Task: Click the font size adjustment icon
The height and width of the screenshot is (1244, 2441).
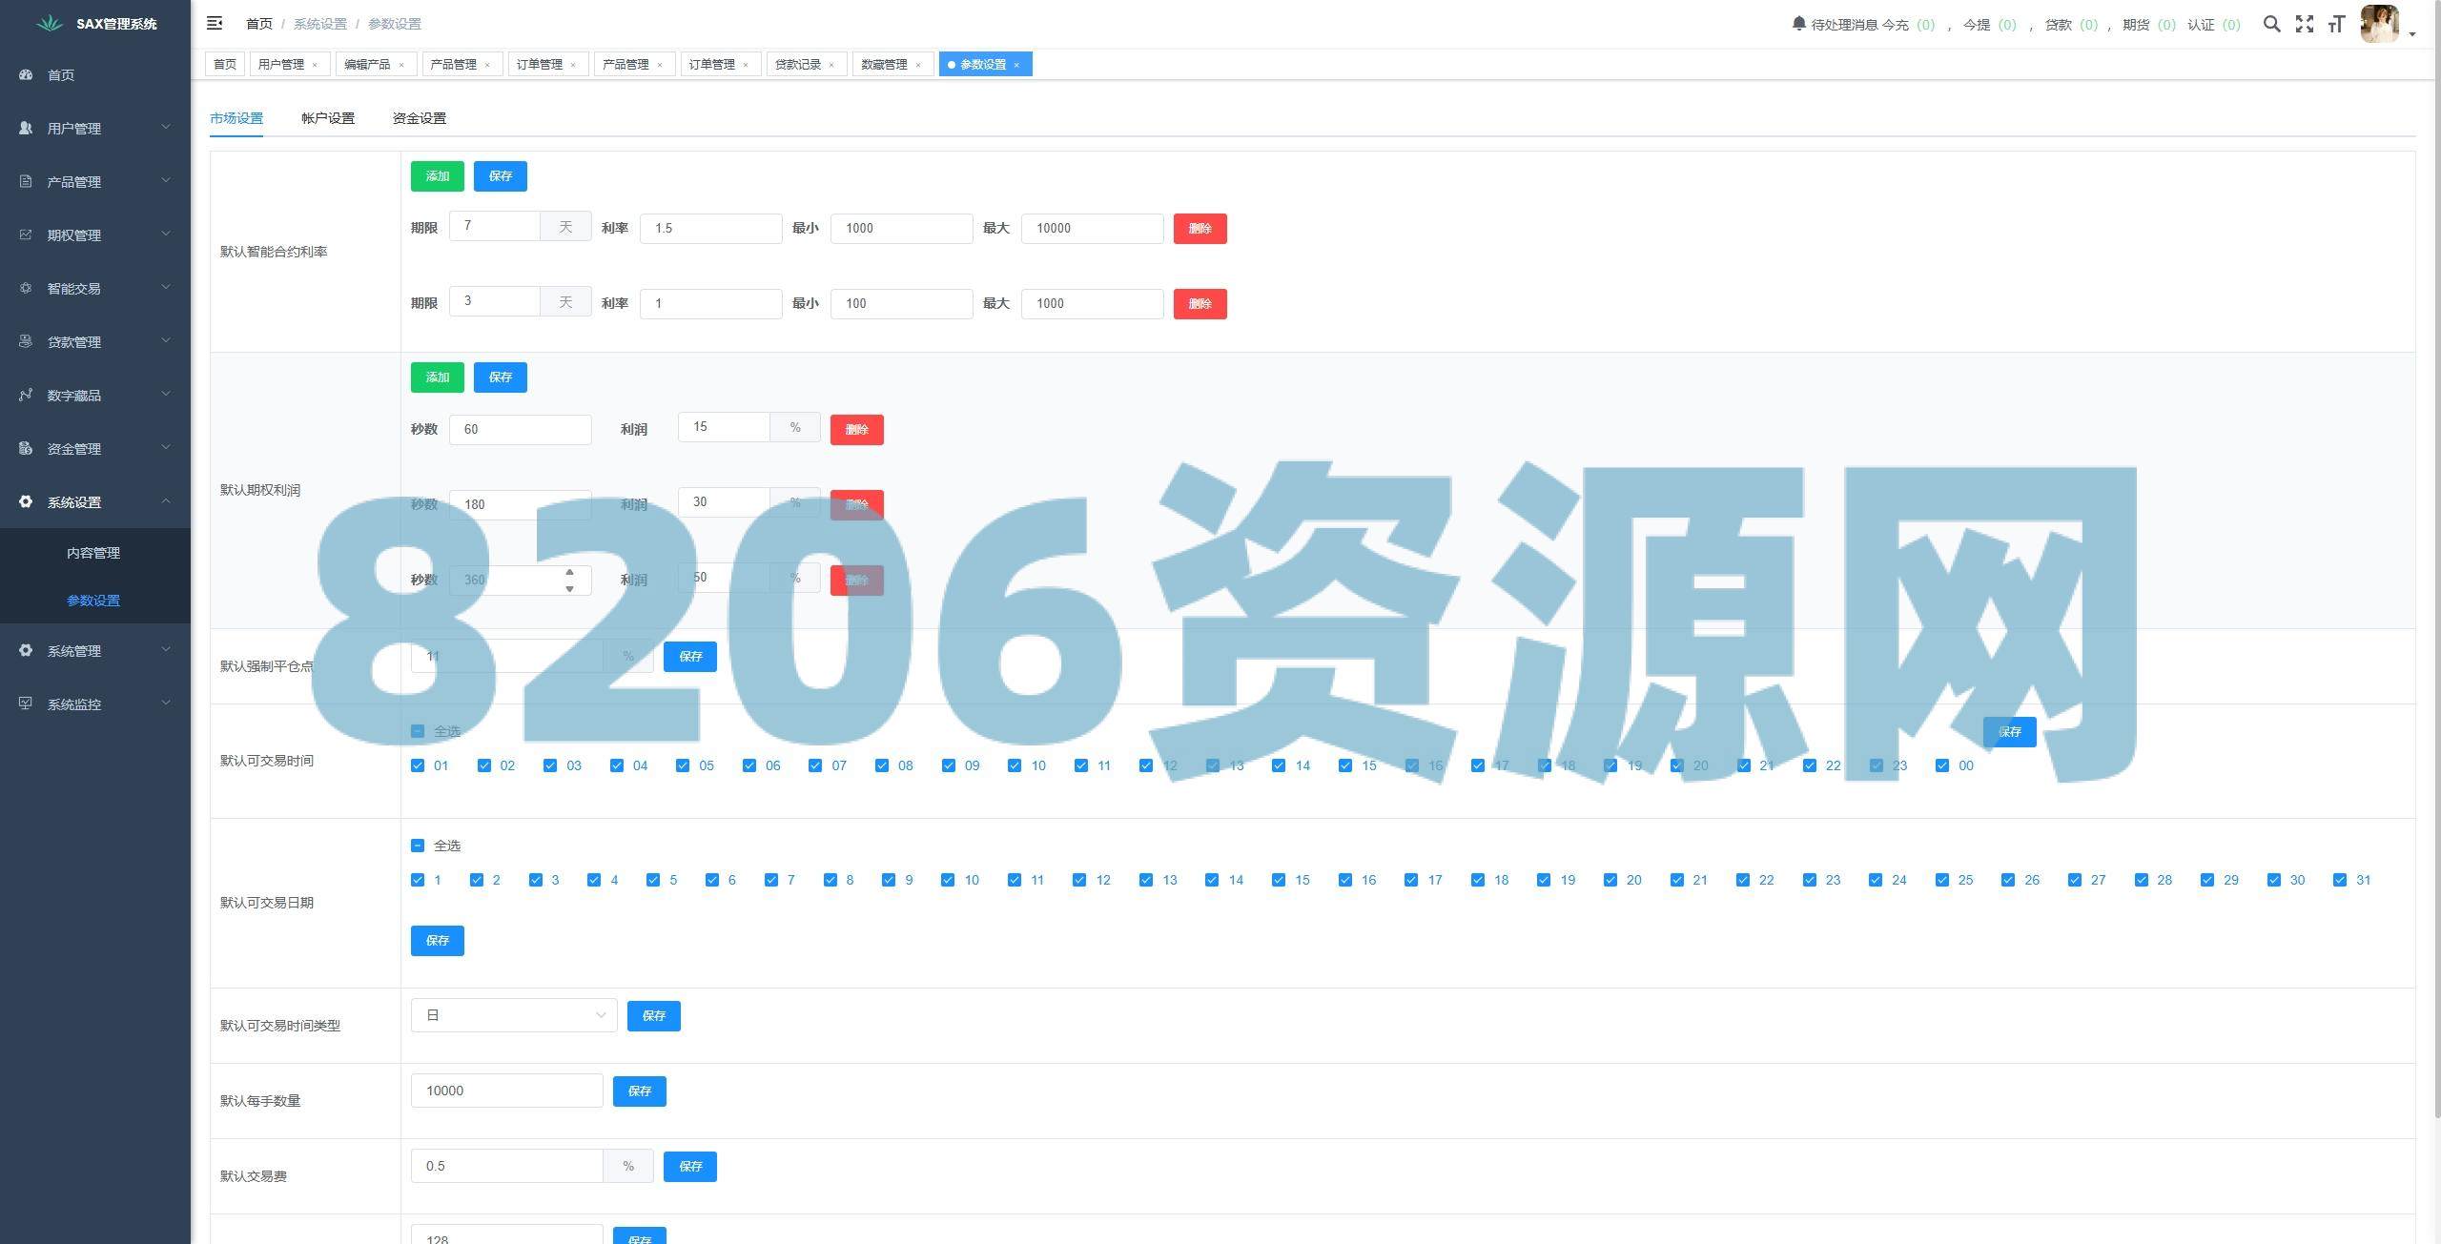Action: click(x=2336, y=24)
